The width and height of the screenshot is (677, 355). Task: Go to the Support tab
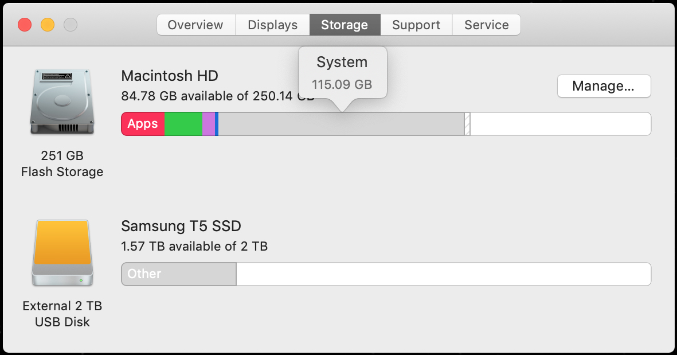coord(416,25)
